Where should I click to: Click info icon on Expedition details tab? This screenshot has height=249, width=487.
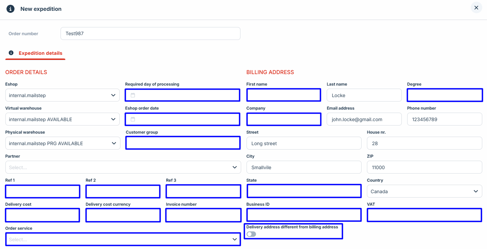click(11, 53)
